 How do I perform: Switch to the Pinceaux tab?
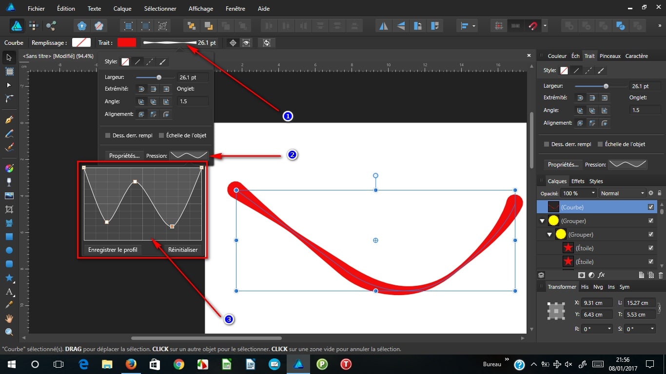point(610,56)
